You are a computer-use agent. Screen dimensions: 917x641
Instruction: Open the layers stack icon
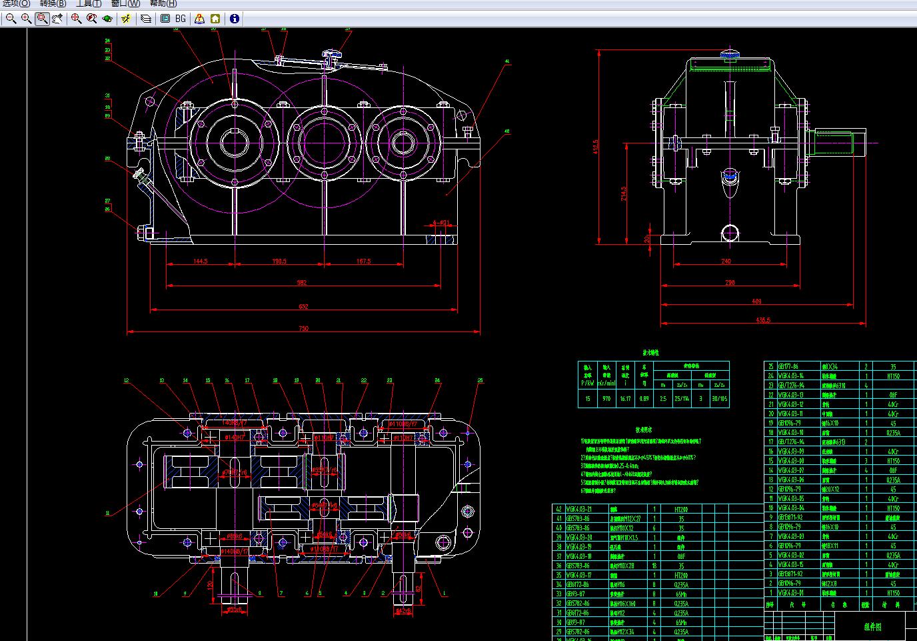coord(146,19)
